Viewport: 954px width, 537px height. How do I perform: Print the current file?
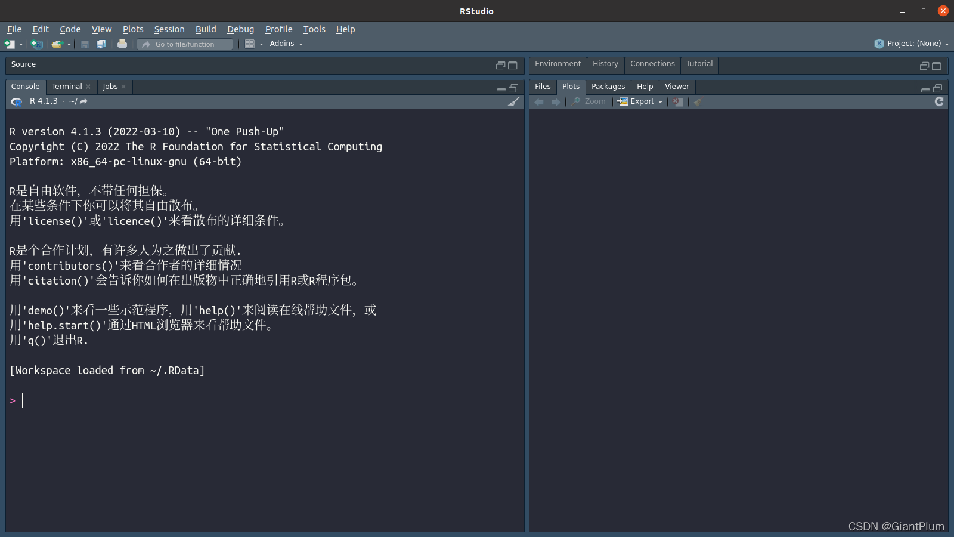[122, 44]
